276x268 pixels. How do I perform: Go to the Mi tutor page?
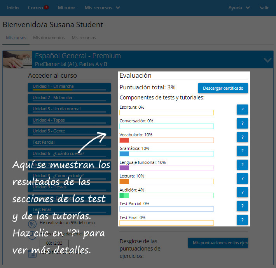click(x=66, y=8)
